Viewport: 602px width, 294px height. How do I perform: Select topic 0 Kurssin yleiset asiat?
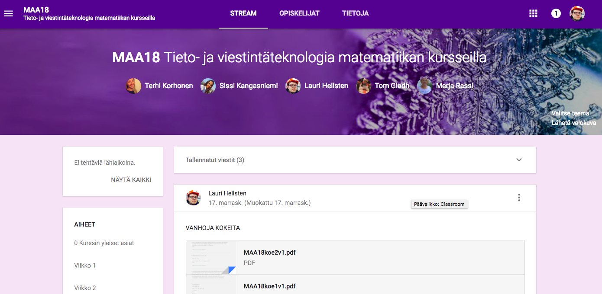pyautogui.click(x=104, y=243)
